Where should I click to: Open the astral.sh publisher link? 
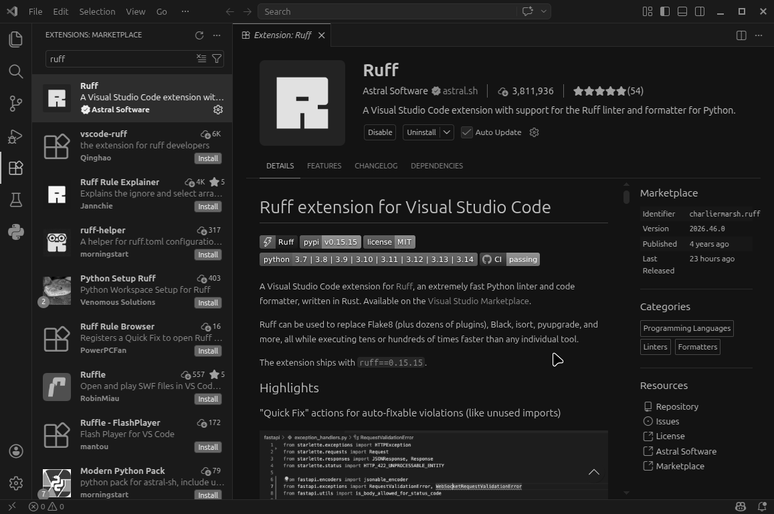460,91
